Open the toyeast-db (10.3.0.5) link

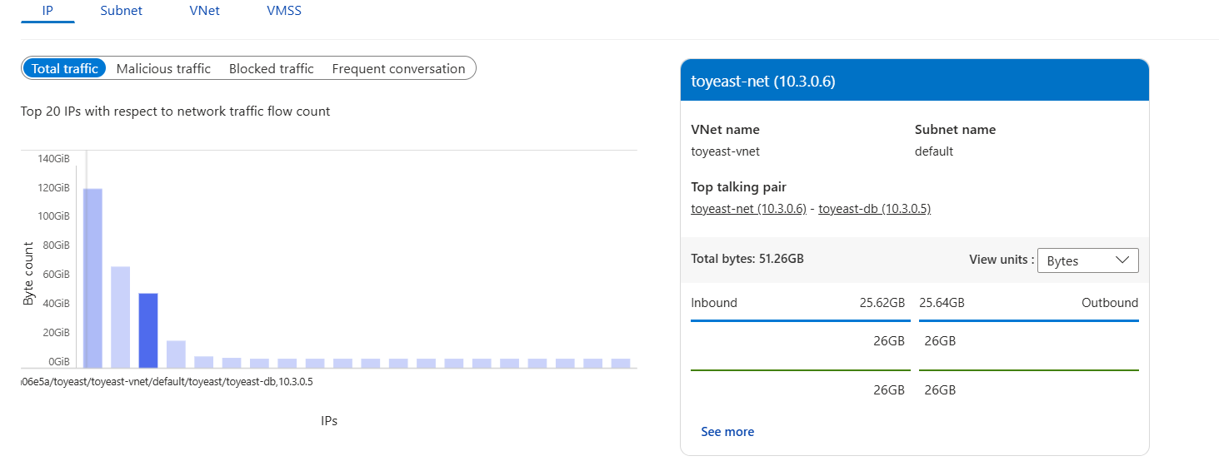[x=874, y=209]
